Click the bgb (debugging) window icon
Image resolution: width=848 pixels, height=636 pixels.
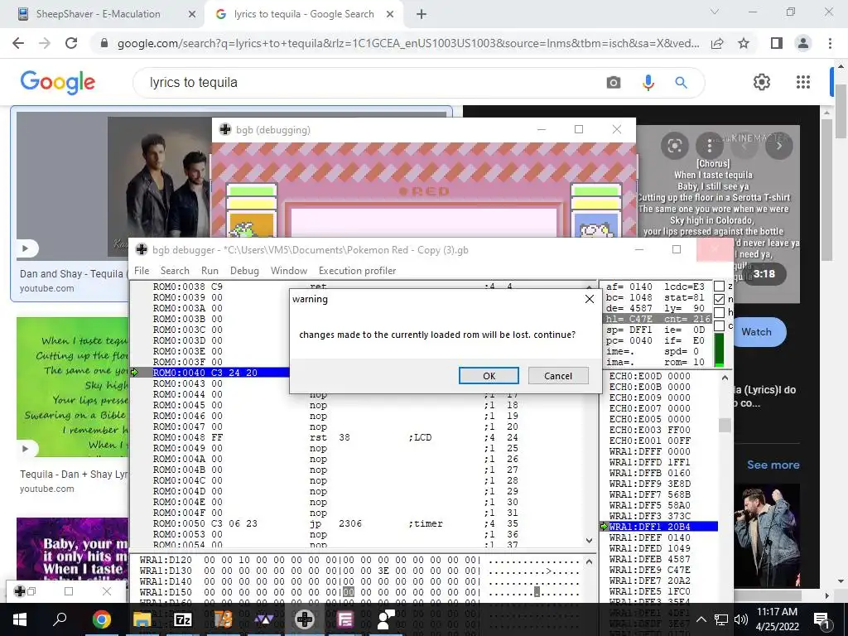click(x=225, y=129)
